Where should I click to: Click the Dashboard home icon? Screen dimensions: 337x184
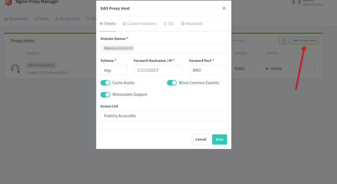tap(6, 19)
